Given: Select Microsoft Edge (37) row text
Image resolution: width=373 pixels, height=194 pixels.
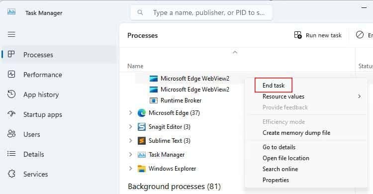Looking at the screenshot, I should 174,112.
